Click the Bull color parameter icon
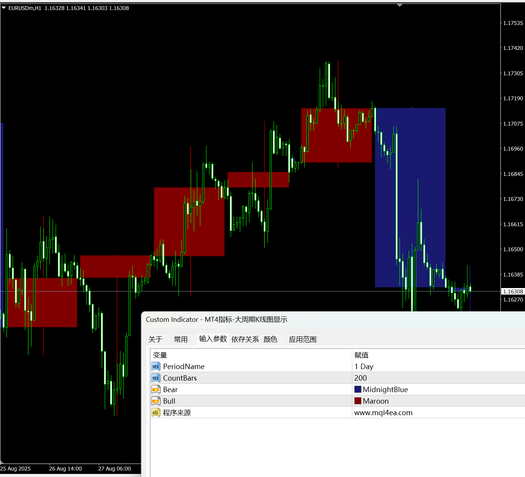Viewport: 525px width, 477px height. (155, 401)
